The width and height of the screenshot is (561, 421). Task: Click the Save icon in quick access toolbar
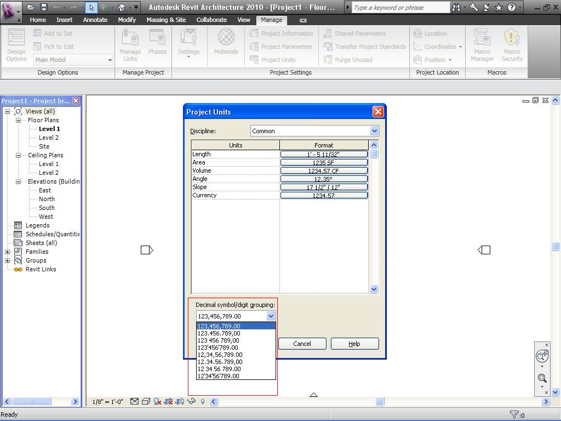click(43, 8)
